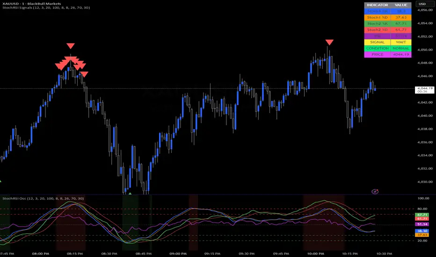Screen dimensions: 436x257
Task: Click the 4,056.00 price axis label
Action: point(425,10)
